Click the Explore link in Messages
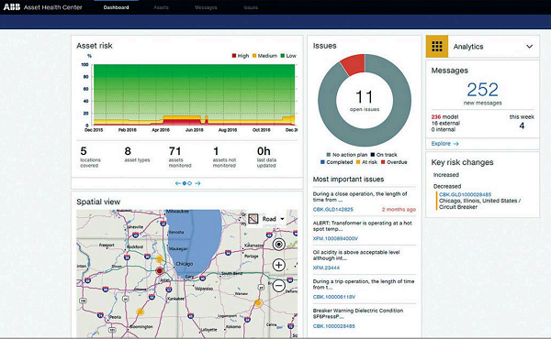The height and width of the screenshot is (339, 551). (444, 144)
